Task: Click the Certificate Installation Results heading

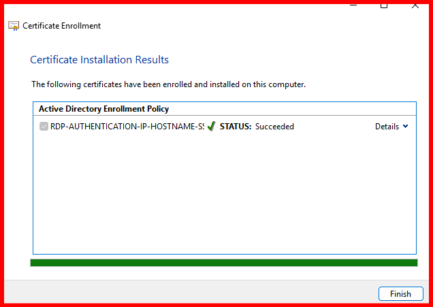Action: (x=99, y=60)
